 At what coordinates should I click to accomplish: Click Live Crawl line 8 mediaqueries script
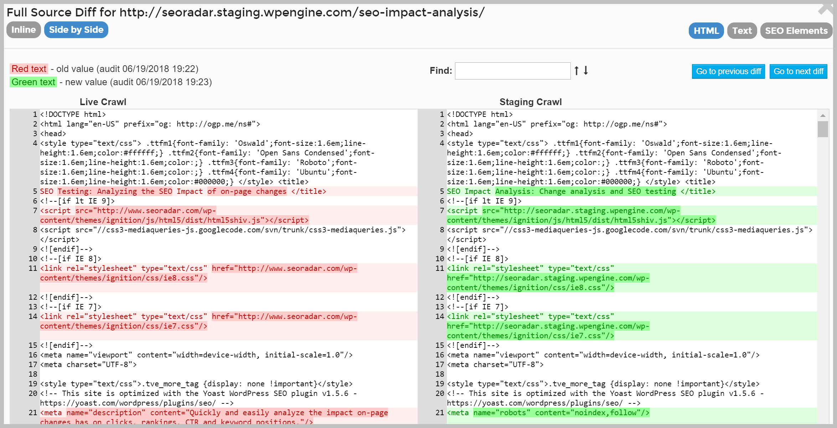point(223,234)
